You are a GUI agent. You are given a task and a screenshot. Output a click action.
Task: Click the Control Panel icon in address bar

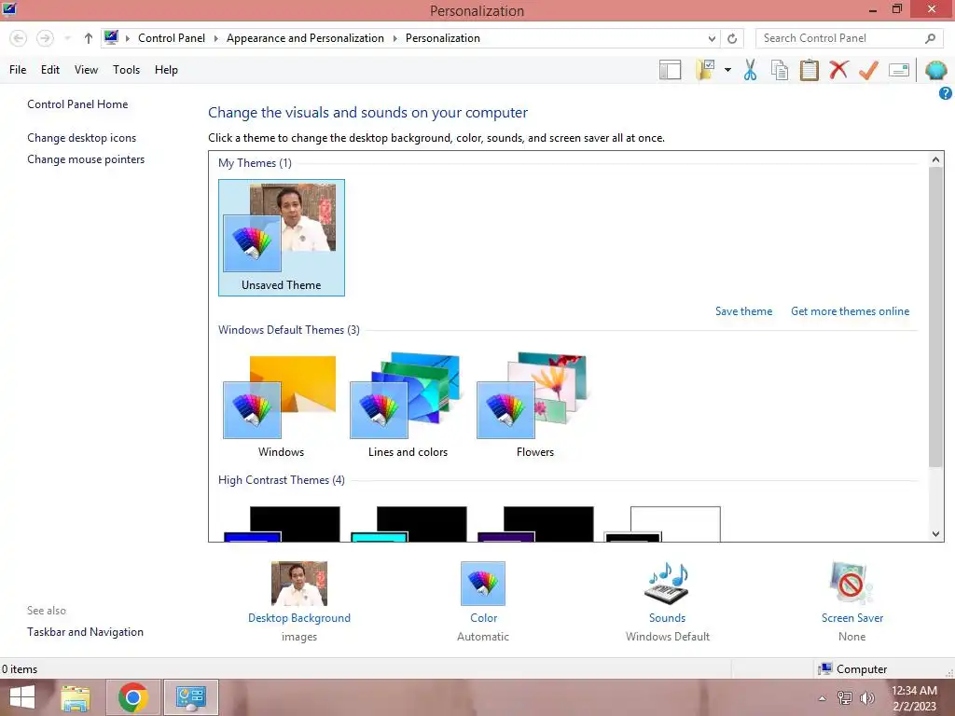(x=111, y=37)
